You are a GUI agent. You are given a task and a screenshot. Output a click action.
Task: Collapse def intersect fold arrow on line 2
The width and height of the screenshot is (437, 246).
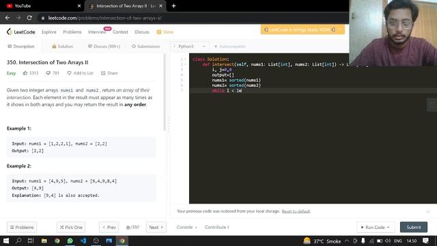(x=185, y=64)
